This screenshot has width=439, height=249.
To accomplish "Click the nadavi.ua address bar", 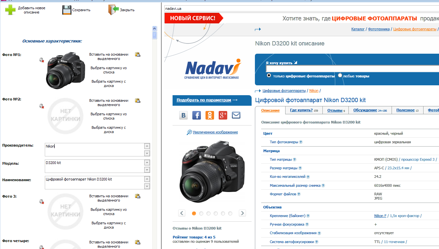I will point(301,8).
